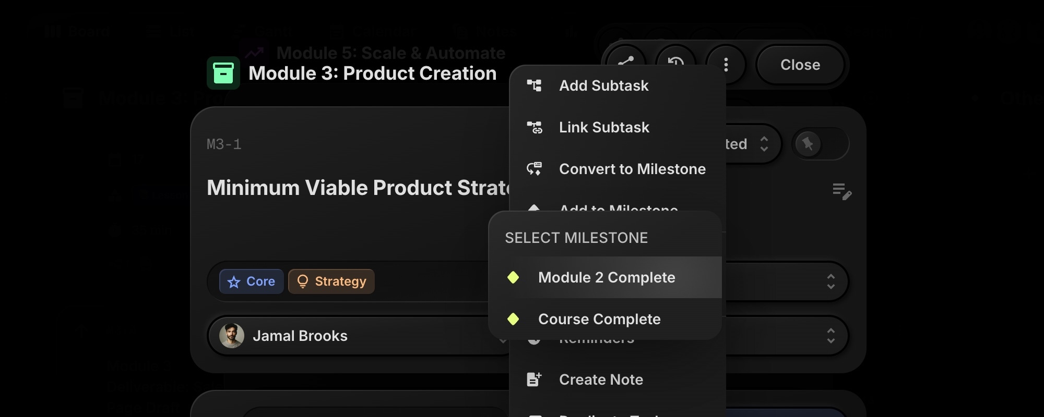The width and height of the screenshot is (1044, 417).
Task: Click Jamal Brooks' avatar photo
Action: point(232,336)
